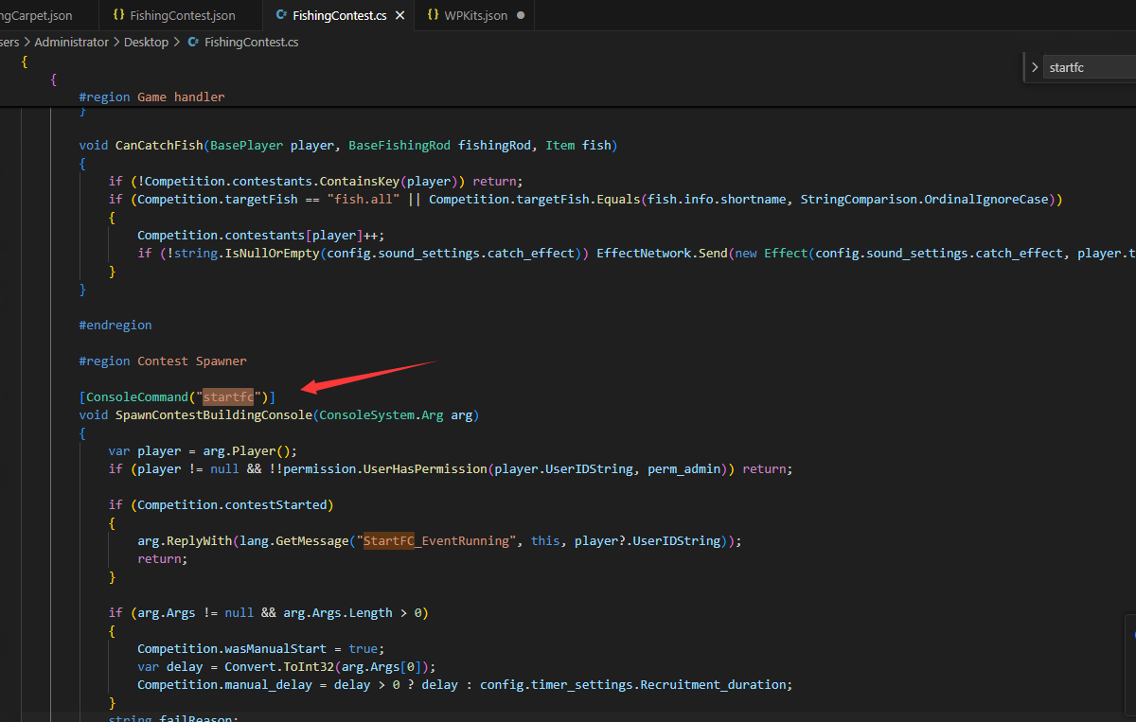Place the cursor on the CanCatchFish method name

point(159,146)
